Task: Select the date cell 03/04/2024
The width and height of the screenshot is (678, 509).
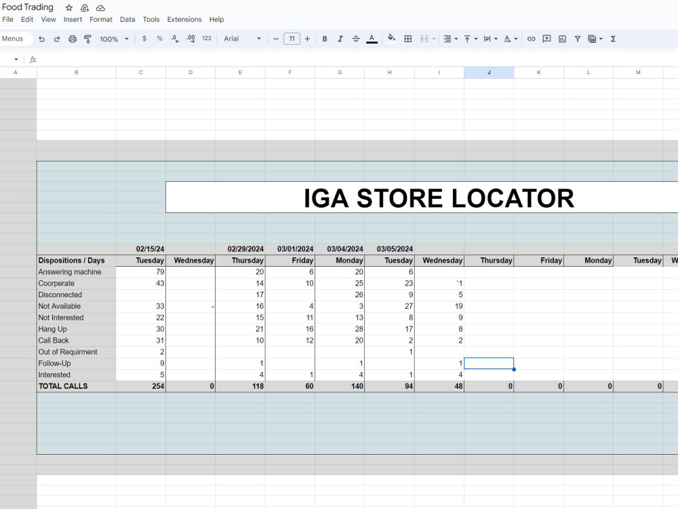Action: click(340, 249)
